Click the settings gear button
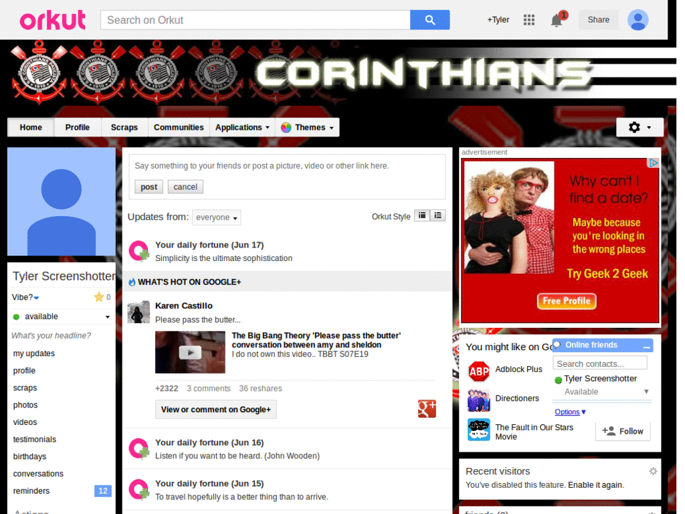 (640, 127)
